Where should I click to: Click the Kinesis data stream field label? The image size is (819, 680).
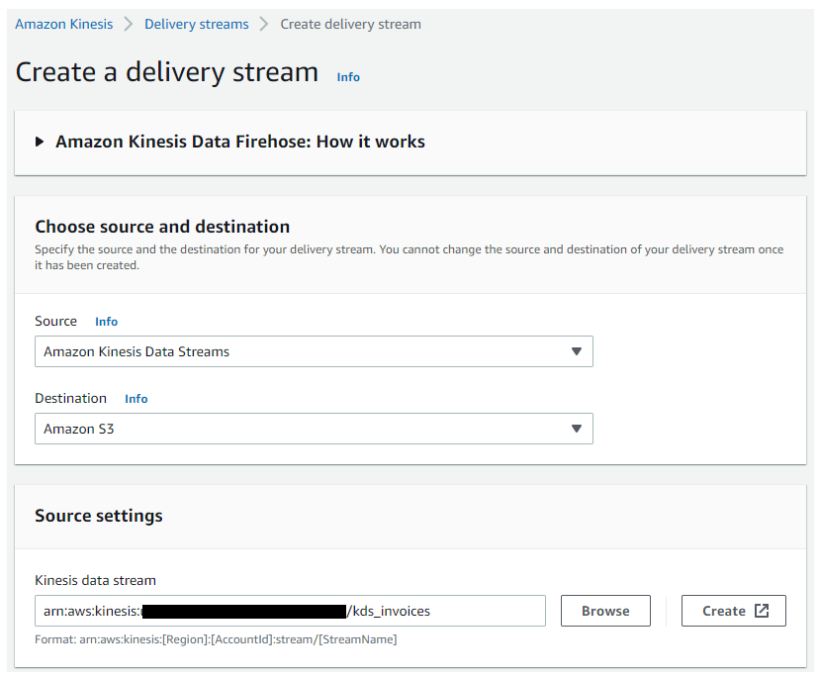pos(95,580)
